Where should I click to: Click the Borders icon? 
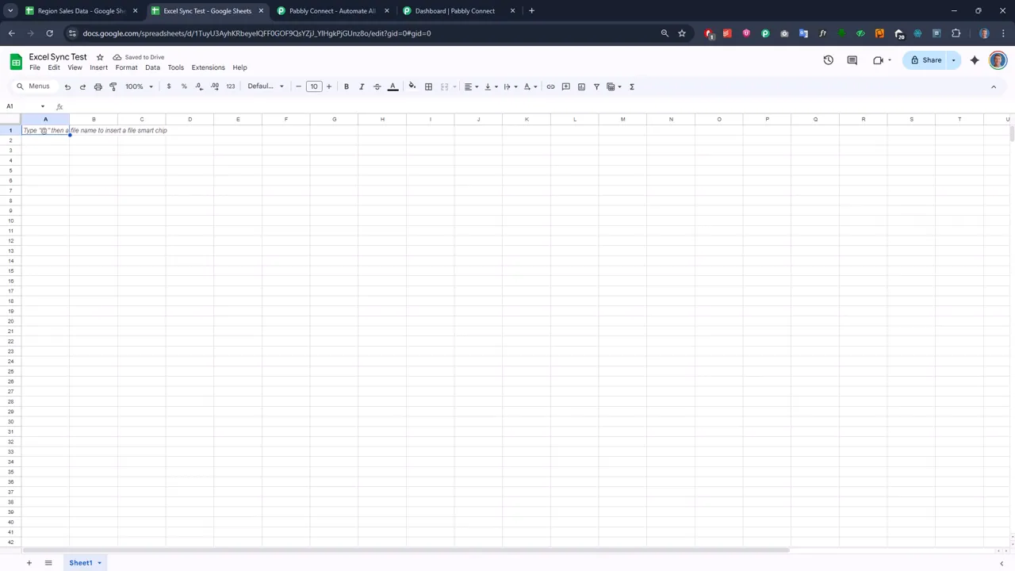(x=428, y=86)
